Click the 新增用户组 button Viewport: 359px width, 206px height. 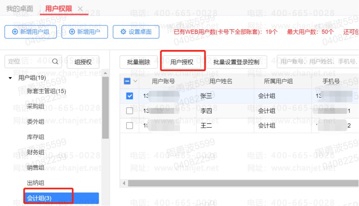point(30,32)
